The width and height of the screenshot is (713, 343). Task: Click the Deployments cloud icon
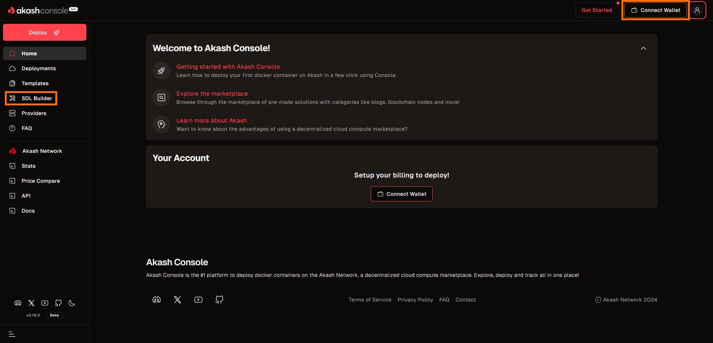(x=12, y=68)
